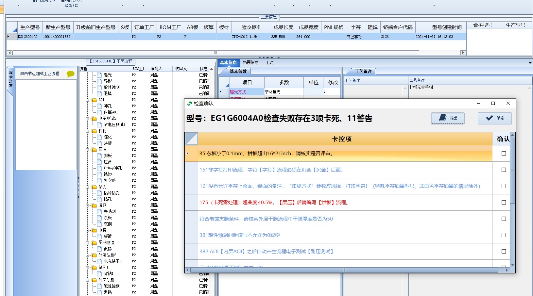The image size is (533, 296).
Task: Select the 碱性蚀刻 step document icon
Action: pyautogui.click(x=100, y=286)
